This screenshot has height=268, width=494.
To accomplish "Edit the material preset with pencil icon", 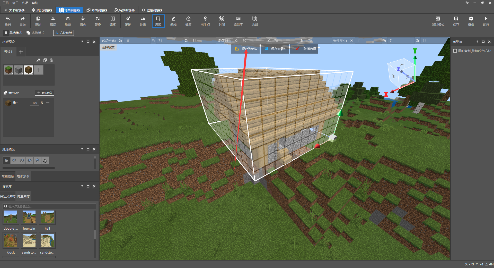I will coord(38,60).
